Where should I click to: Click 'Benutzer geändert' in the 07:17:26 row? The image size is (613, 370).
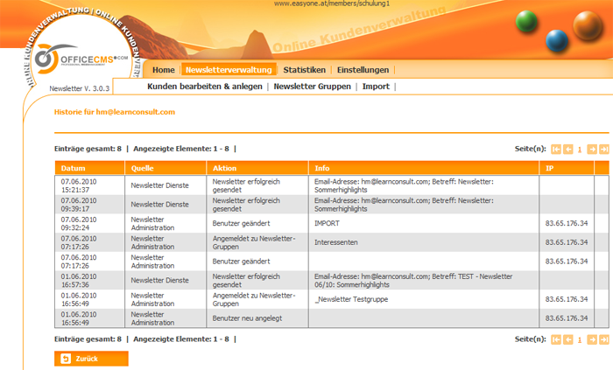[241, 262]
